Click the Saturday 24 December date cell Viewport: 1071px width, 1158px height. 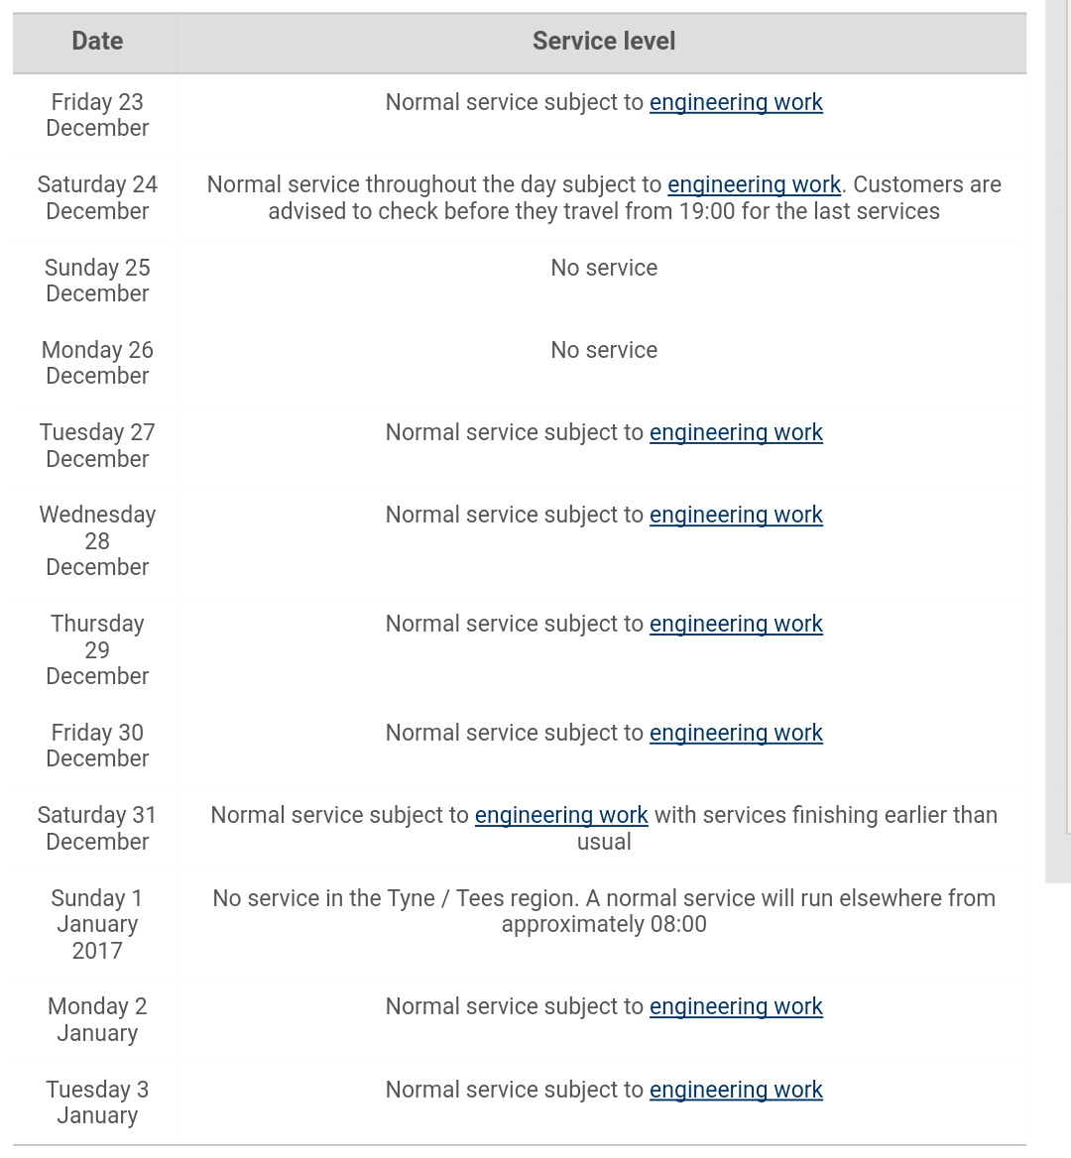pos(97,197)
